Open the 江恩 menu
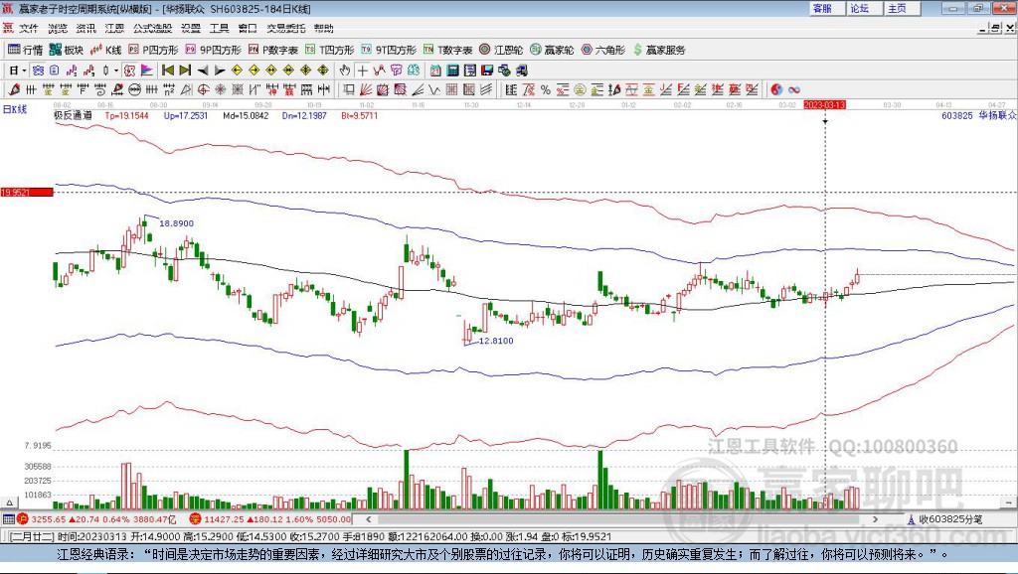 (114, 28)
